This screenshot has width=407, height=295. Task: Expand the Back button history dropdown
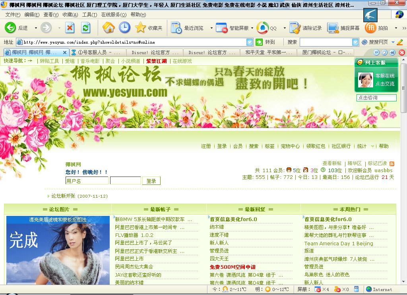pyautogui.click(x=36, y=28)
